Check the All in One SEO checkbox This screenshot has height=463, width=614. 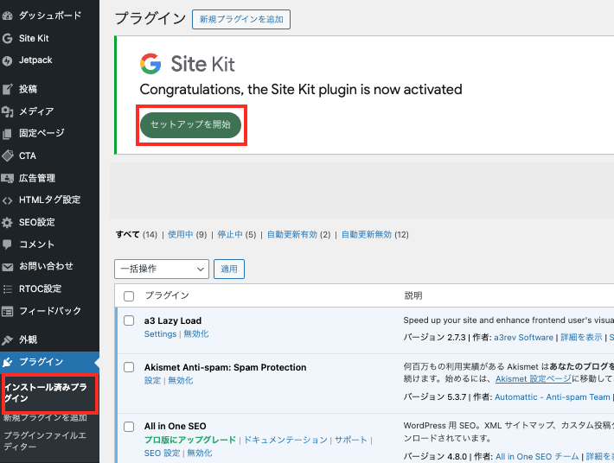click(x=129, y=426)
